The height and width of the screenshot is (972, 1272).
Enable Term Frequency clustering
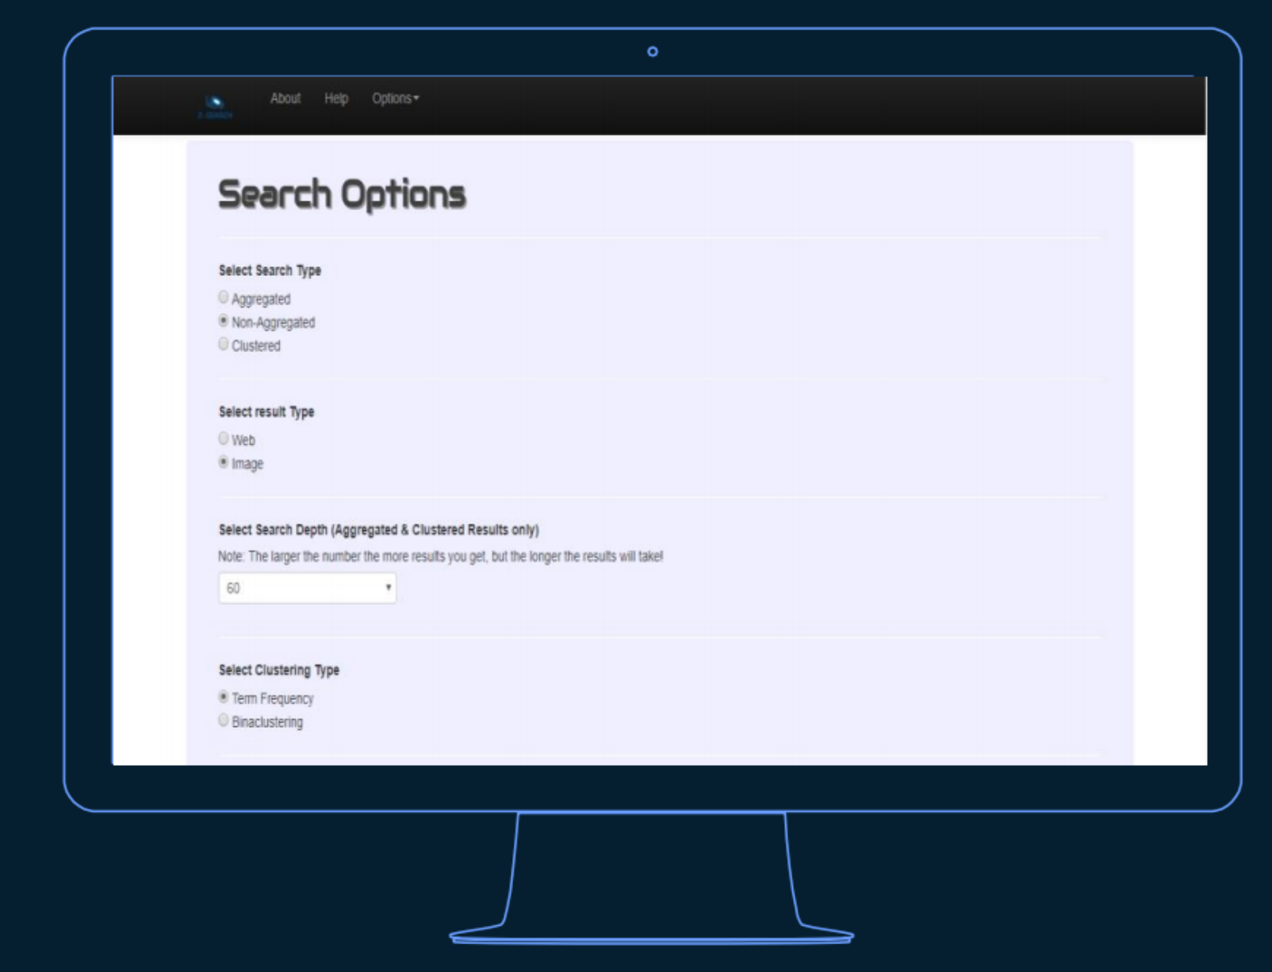tap(223, 696)
